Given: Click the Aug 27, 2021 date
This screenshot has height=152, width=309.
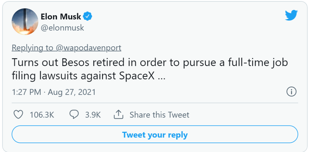Looking at the screenshot, I should tap(72, 92).
